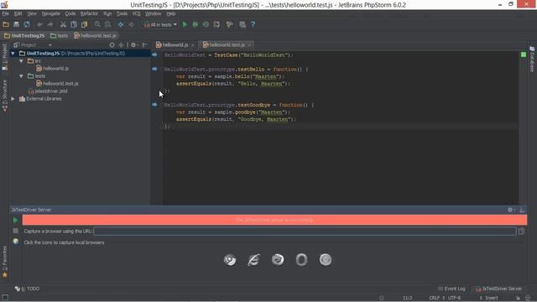Click the Synchronize toolbar icon

(x=27, y=24)
